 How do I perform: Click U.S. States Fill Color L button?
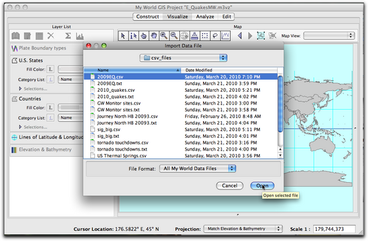point(50,70)
